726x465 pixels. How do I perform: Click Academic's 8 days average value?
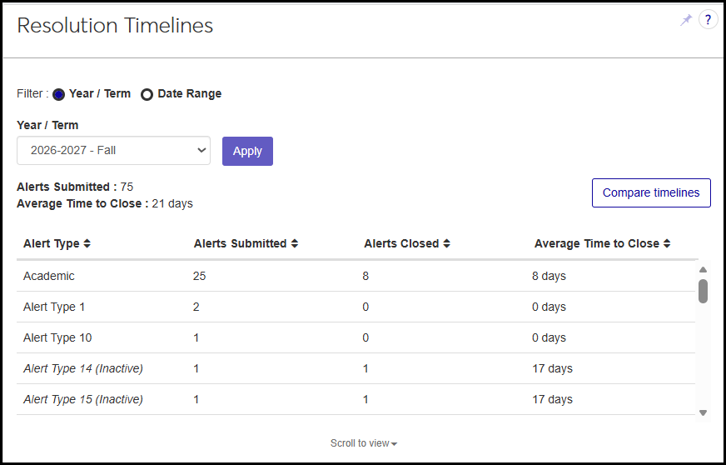click(x=549, y=276)
